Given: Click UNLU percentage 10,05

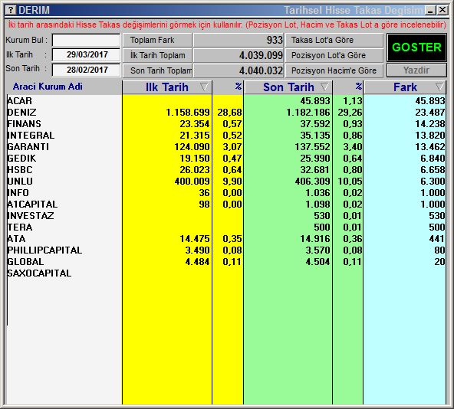Looking at the screenshot, I should click(350, 182).
